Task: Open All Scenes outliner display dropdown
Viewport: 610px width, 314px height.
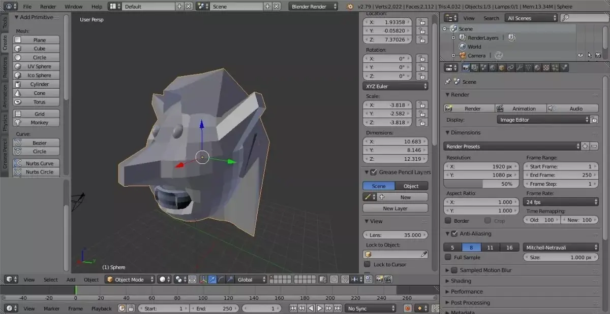Action: (x=532, y=18)
